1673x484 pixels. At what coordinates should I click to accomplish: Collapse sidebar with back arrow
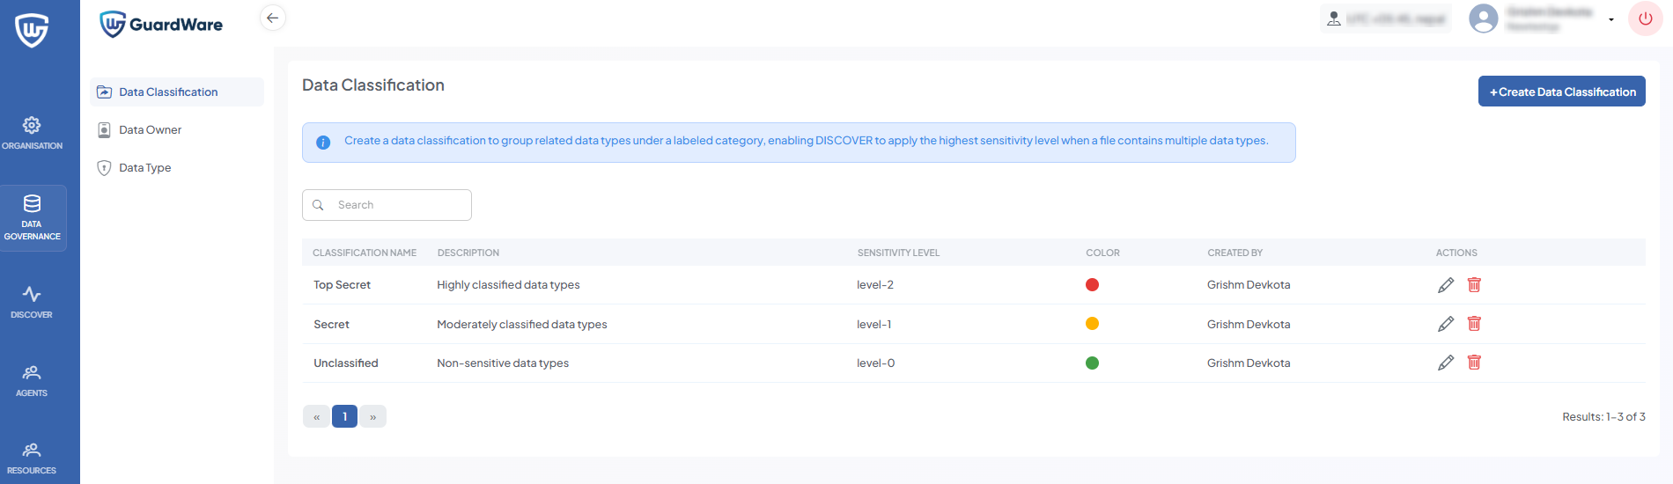click(273, 18)
